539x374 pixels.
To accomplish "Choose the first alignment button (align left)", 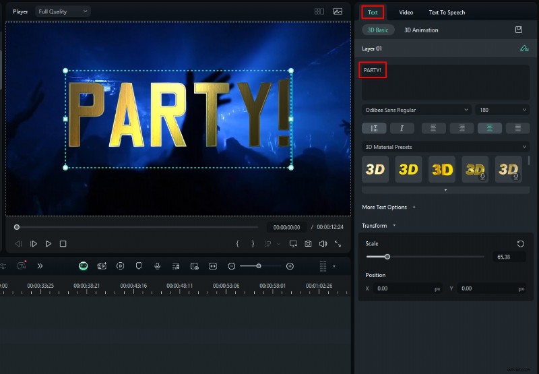I will [x=433, y=128].
